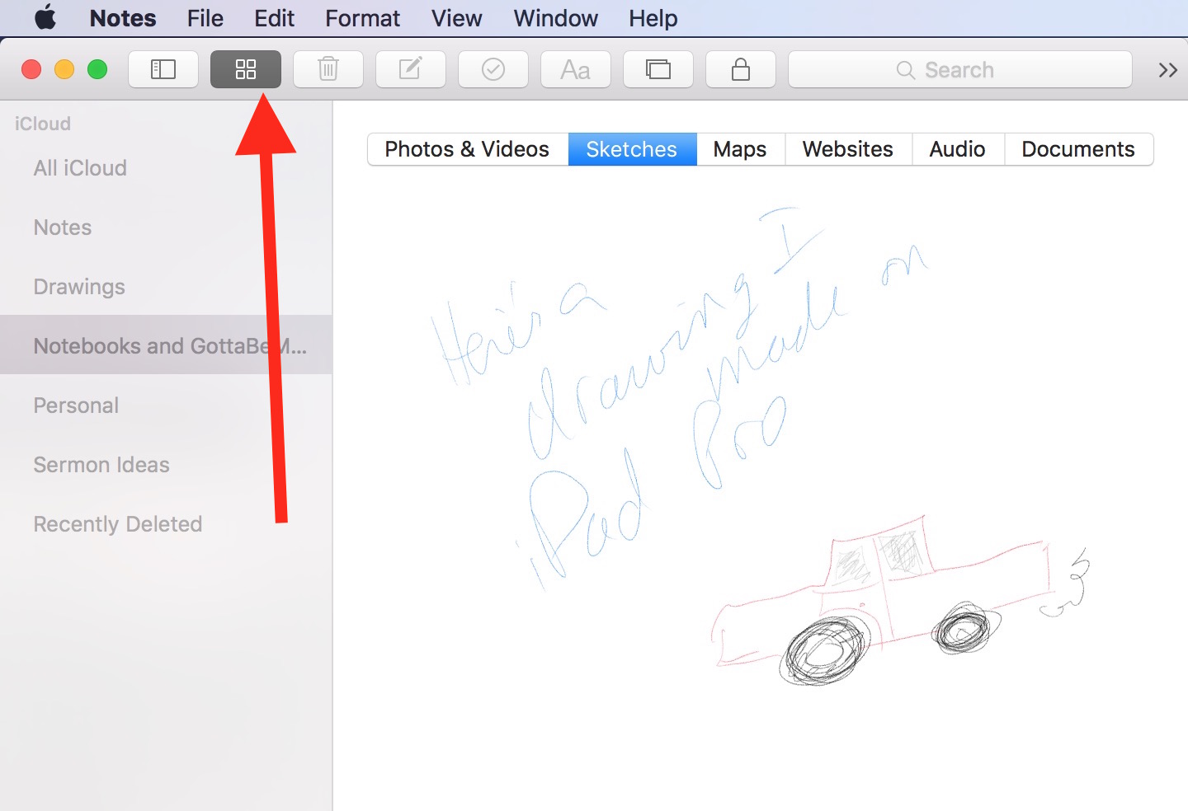Select the Drawings folder
1188x811 pixels.
(x=79, y=286)
